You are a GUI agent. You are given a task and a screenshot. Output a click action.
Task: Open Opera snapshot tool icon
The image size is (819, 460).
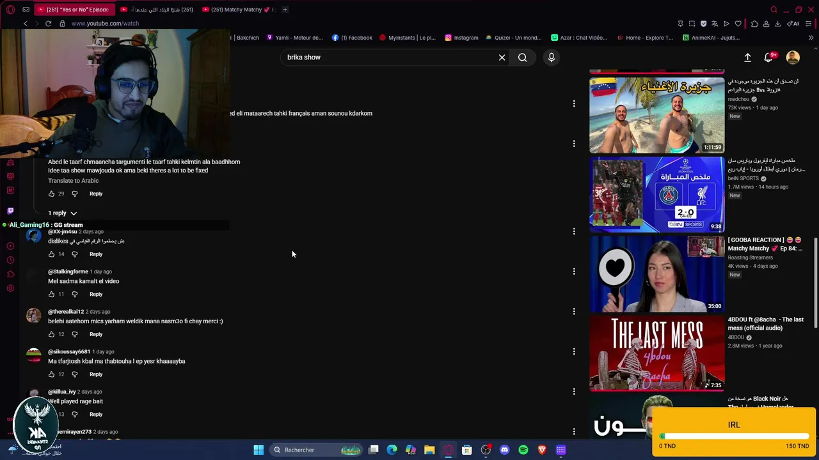point(692,24)
